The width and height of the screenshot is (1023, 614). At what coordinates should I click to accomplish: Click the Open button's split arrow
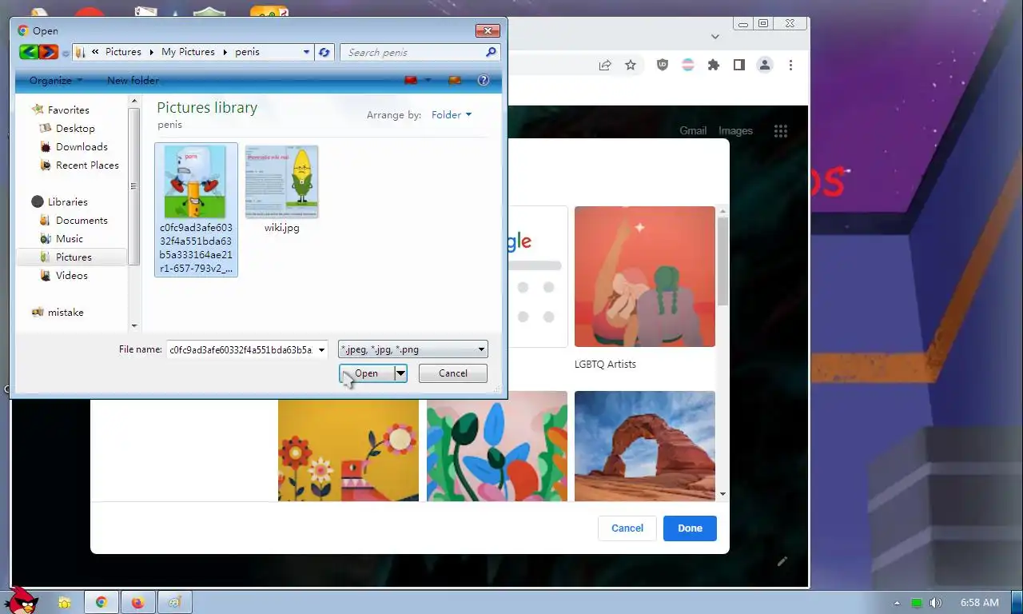pos(401,373)
